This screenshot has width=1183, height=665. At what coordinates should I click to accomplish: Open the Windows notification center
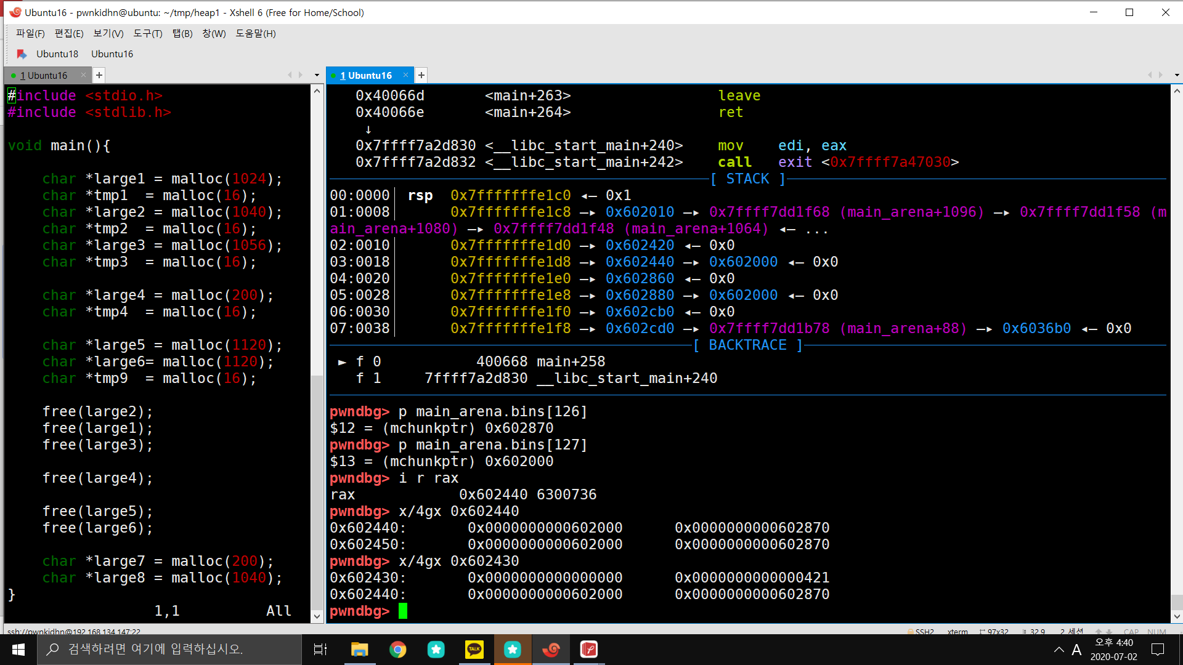click(1158, 650)
